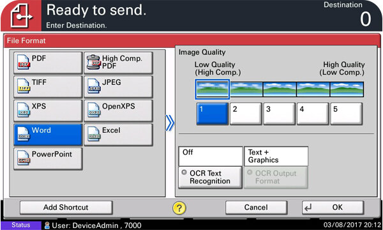Click the Off value above OCR Text Recognition

211,156
